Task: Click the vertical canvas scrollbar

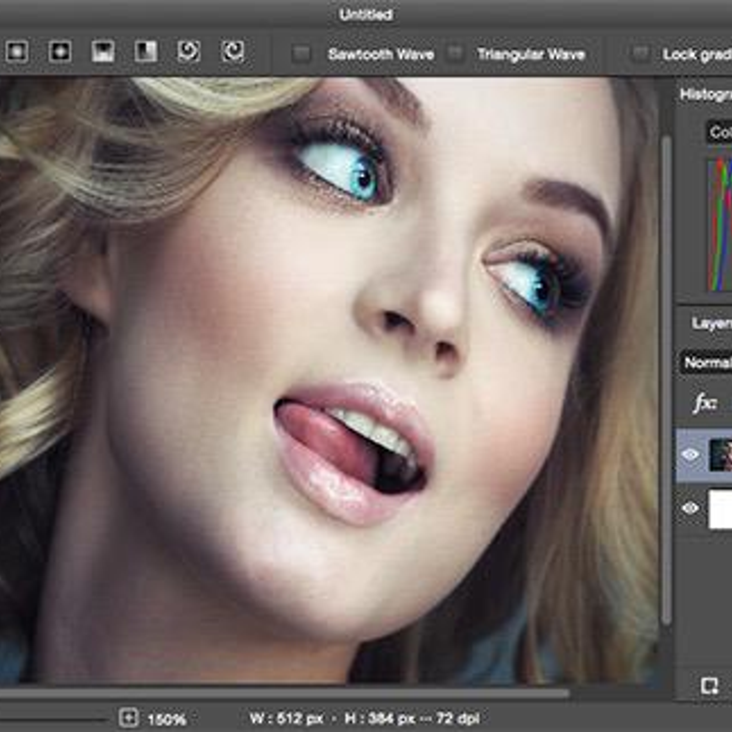Action: point(666,380)
